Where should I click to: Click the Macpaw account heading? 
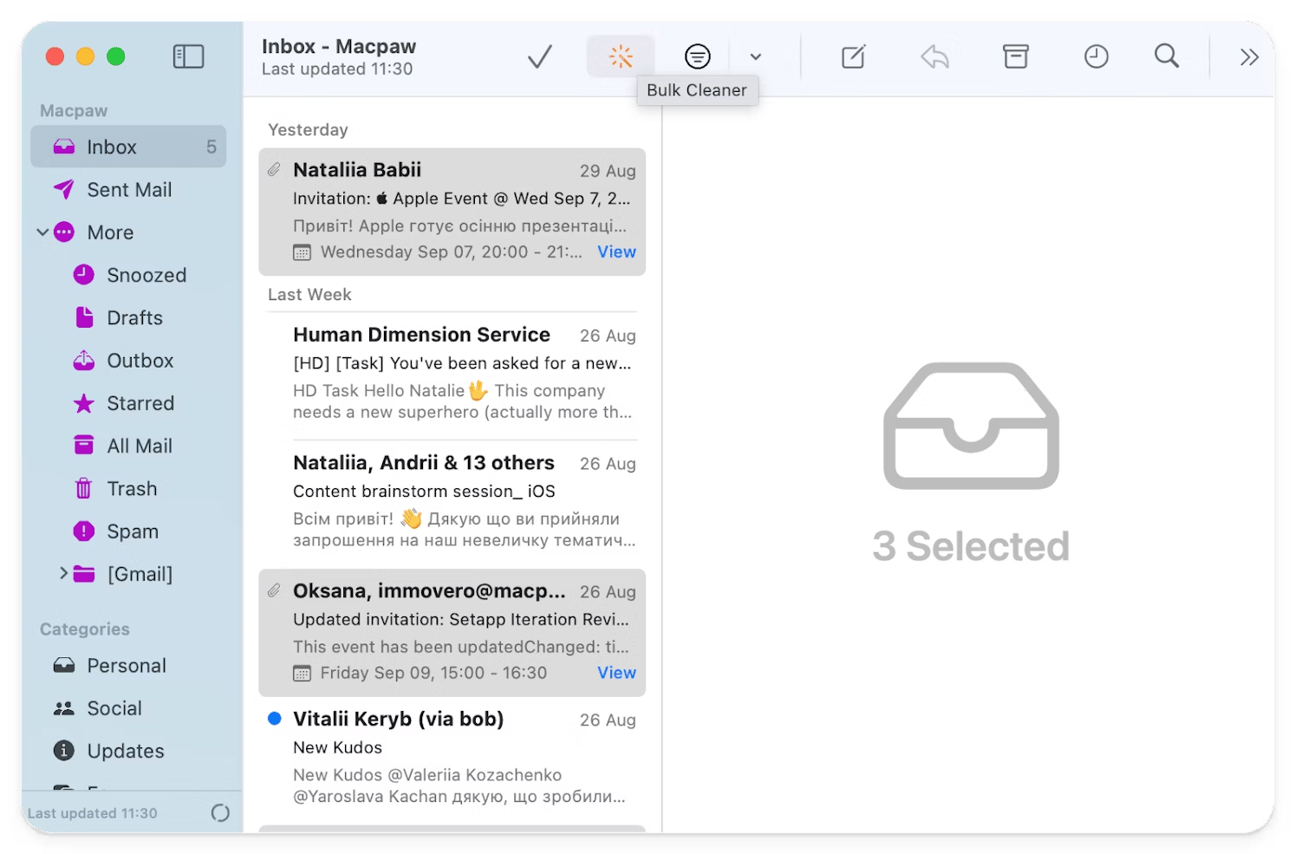(x=74, y=110)
